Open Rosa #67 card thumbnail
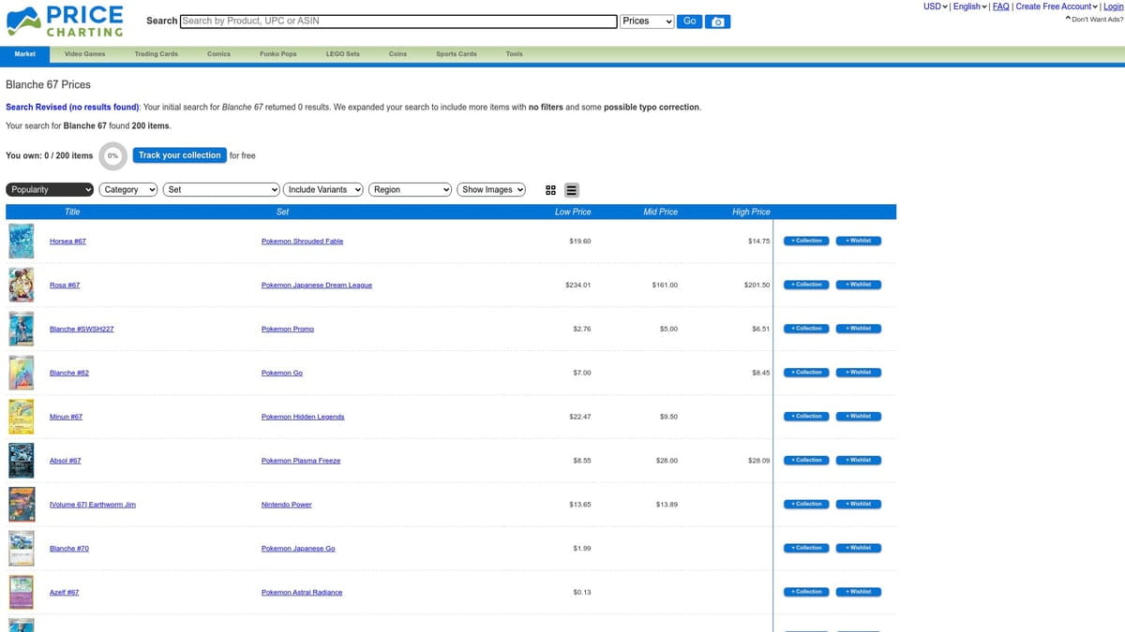The image size is (1125, 632). pos(21,285)
